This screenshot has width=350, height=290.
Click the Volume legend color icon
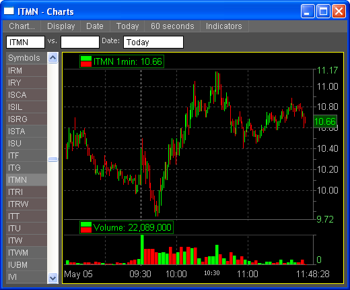[x=86, y=227]
